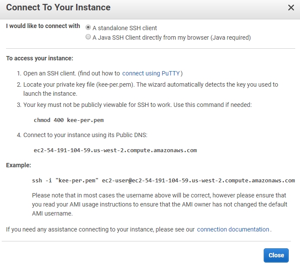Click the example ssh -i command line
The width and height of the screenshot is (300, 266).
pyautogui.click(x=163, y=180)
